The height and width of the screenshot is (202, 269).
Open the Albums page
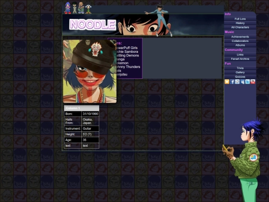point(240,45)
